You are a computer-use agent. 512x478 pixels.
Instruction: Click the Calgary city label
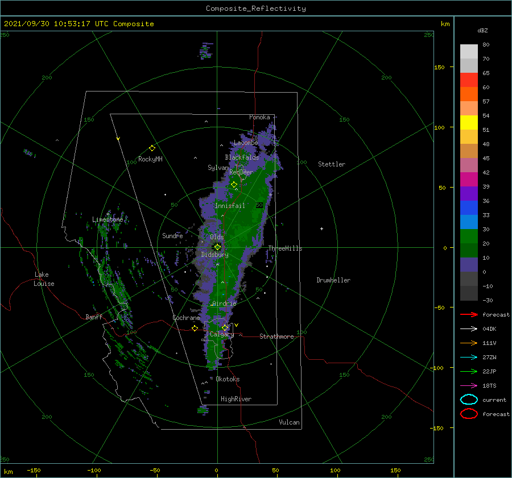pyautogui.click(x=222, y=334)
